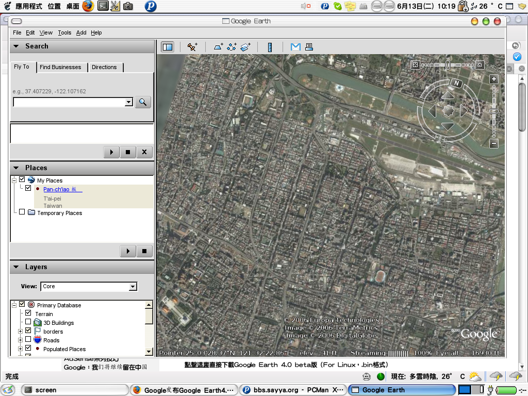Open the View menu

pos(46,32)
